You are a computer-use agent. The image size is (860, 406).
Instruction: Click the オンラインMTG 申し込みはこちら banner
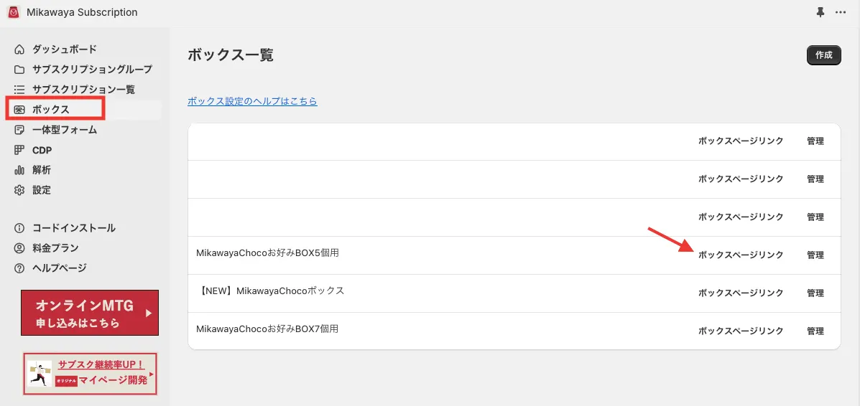90,313
